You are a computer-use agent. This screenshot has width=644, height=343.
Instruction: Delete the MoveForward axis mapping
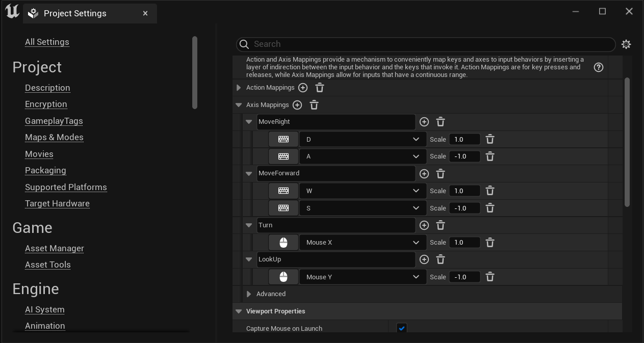(441, 174)
